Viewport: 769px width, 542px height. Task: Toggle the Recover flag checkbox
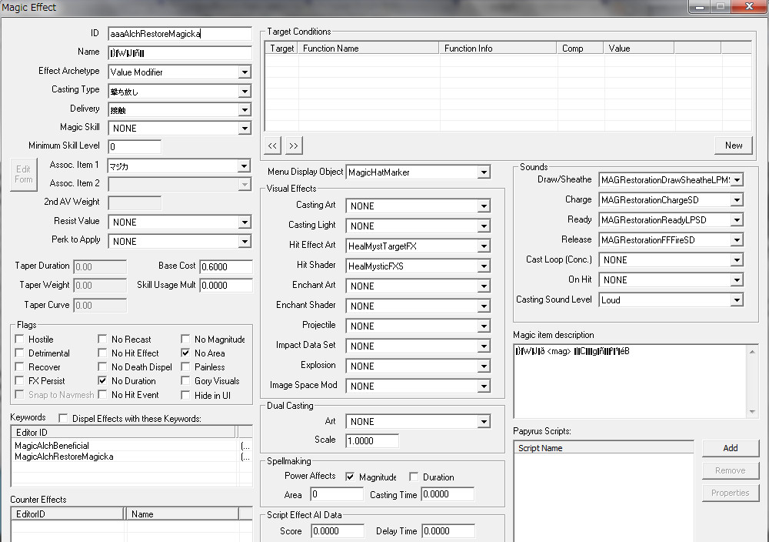tap(20, 366)
